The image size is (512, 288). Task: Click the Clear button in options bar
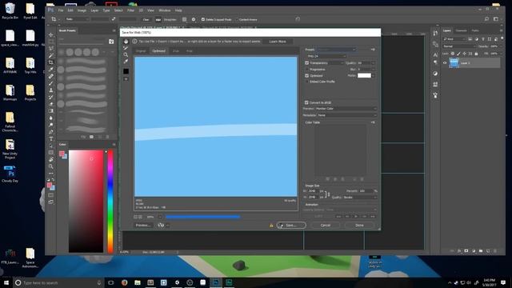146,19
